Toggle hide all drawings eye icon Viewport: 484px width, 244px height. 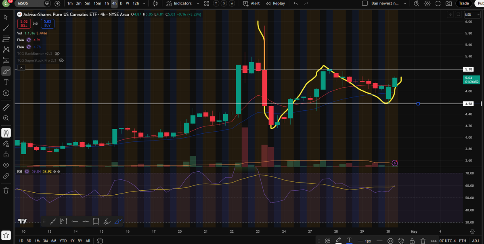tap(6, 165)
